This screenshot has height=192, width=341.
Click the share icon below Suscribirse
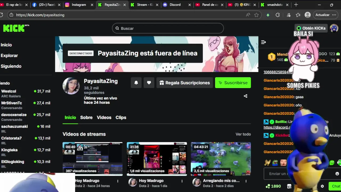point(246,96)
